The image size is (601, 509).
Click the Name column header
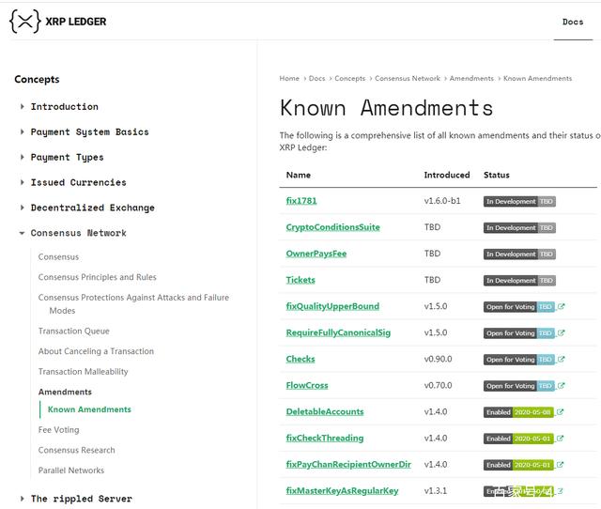pos(299,176)
